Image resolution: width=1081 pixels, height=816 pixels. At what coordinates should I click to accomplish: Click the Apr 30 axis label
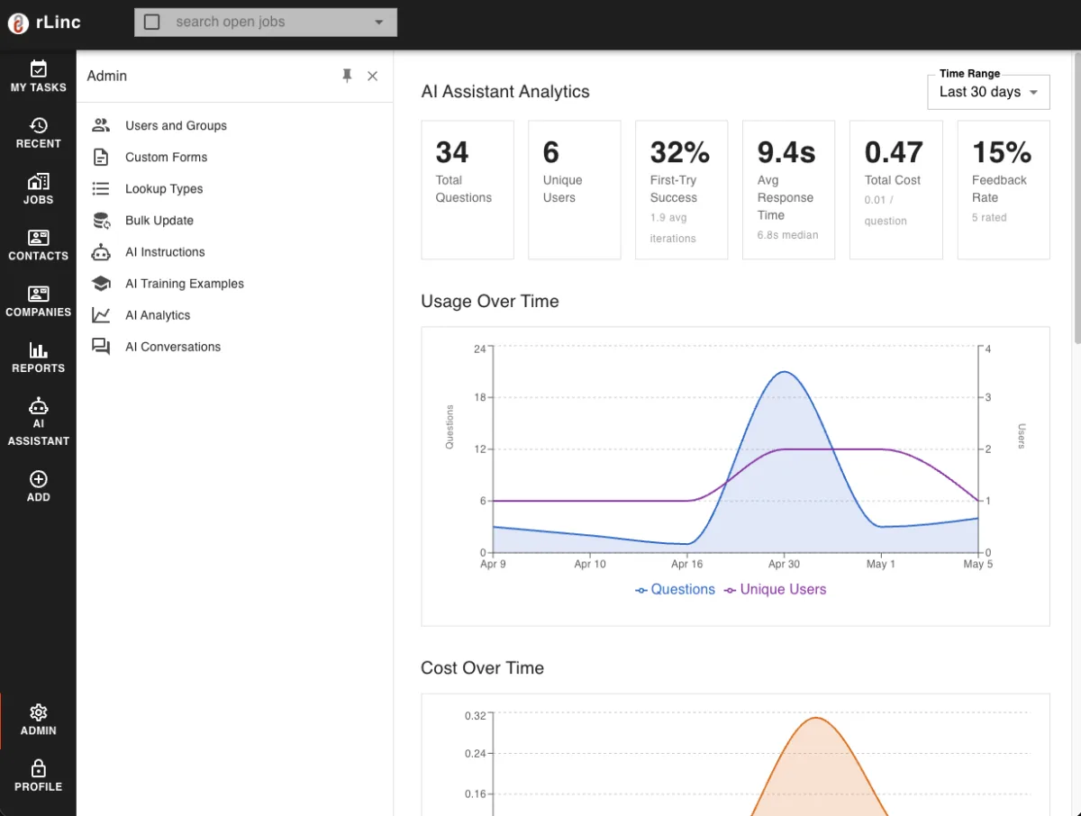(784, 564)
